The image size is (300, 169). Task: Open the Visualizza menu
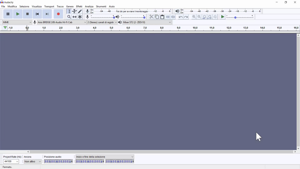36,6
